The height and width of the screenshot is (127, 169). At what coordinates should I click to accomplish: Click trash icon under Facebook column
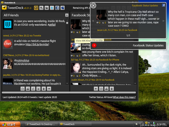coord(112,89)
